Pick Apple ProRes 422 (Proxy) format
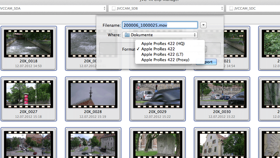The image size is (280, 158). 165,60
